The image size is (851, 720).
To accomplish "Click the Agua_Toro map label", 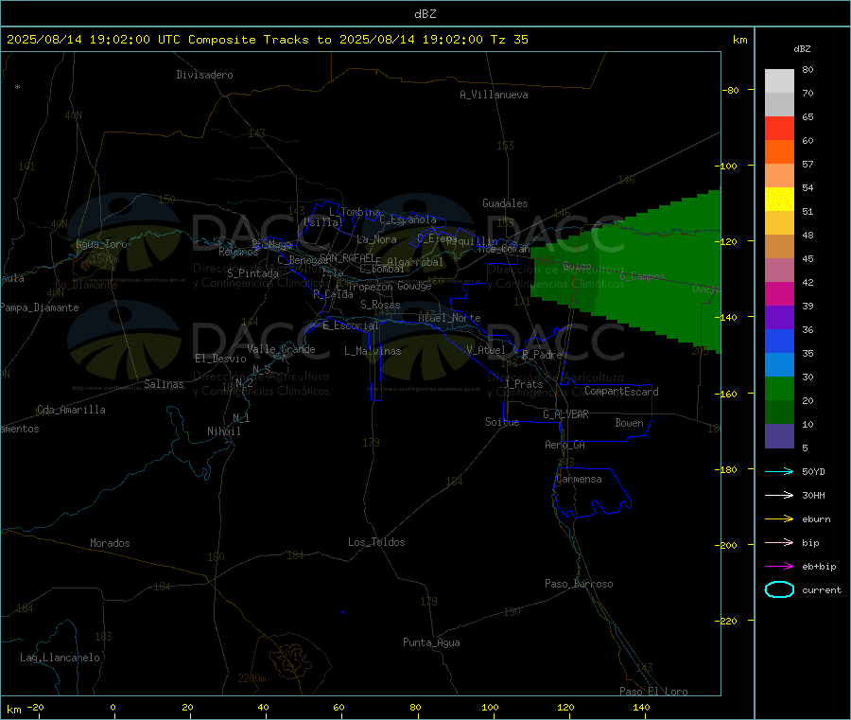I will [x=101, y=244].
